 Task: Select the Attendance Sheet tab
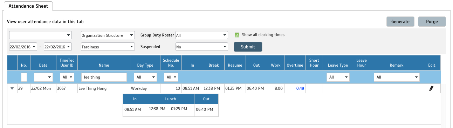tap(28, 6)
